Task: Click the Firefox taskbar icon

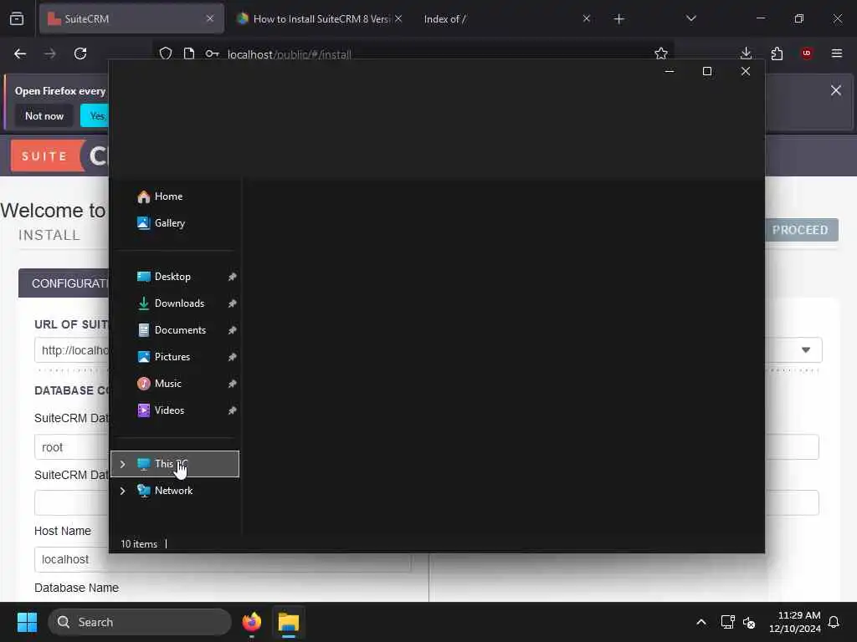Action: tap(252, 622)
